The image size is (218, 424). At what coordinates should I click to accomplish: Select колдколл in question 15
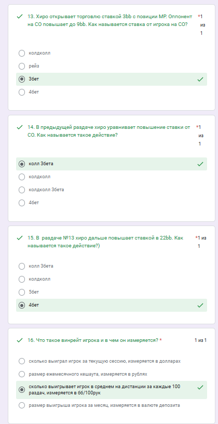[x=22, y=280]
